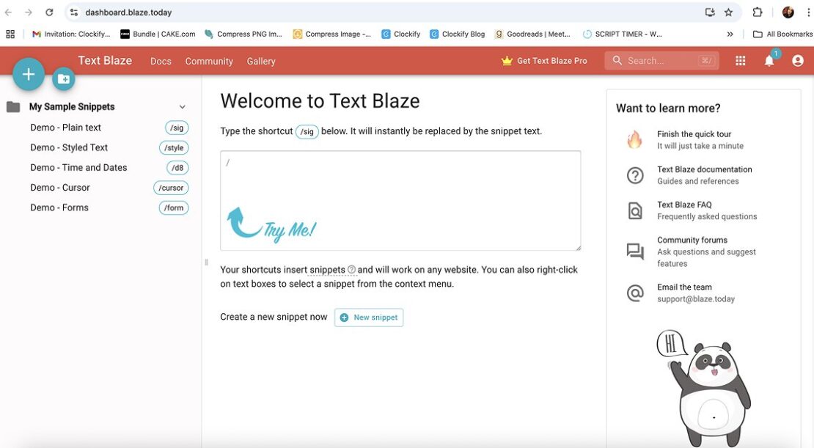The height and width of the screenshot is (448, 814).
Task: Open Text Blaze FAQ link
Action: pyautogui.click(x=684, y=205)
